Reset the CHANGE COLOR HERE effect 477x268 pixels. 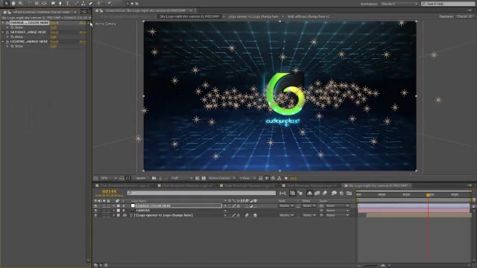[x=54, y=23]
